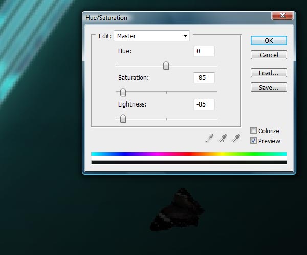Click the Saturation slider handle

123,92
